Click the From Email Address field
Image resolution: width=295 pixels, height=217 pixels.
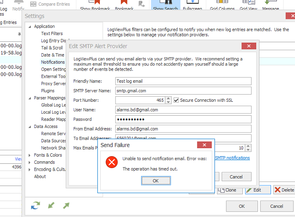(x=183, y=129)
